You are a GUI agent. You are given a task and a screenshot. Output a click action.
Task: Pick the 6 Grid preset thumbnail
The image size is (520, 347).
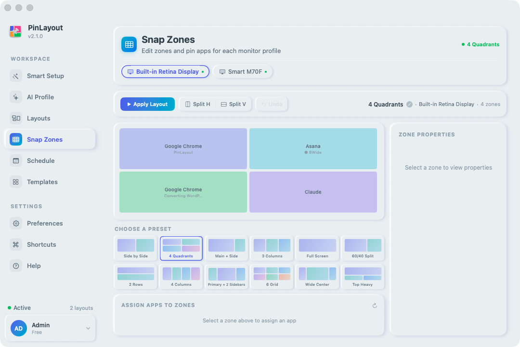point(272,277)
